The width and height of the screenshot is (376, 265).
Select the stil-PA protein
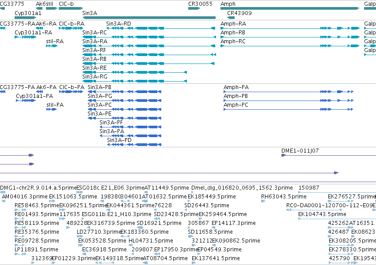pos(52,109)
